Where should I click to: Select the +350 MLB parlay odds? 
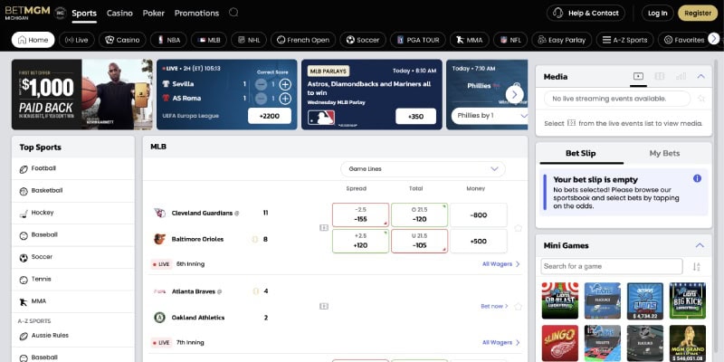[415, 117]
